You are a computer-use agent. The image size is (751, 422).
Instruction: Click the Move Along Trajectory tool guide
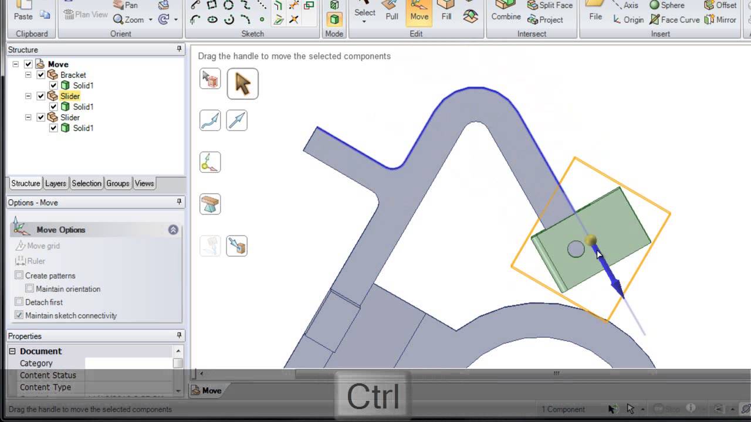(x=210, y=121)
